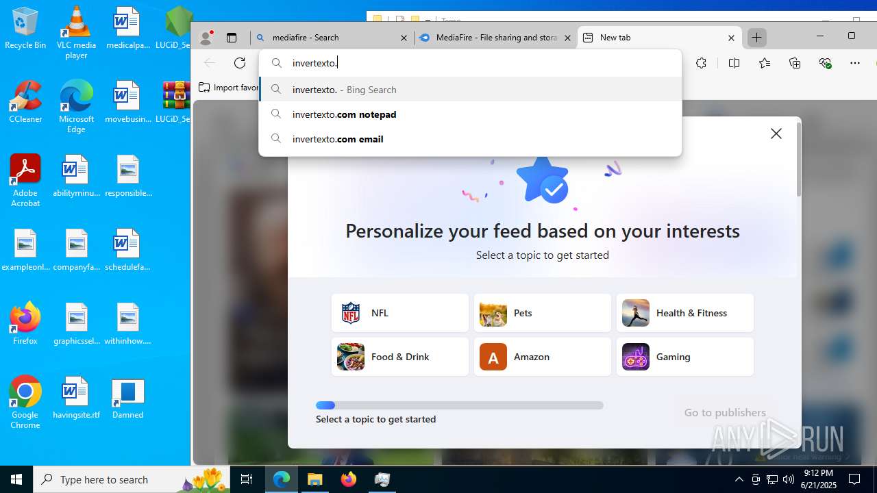Choose invertexto. Bing Search suggestion

pos(470,90)
